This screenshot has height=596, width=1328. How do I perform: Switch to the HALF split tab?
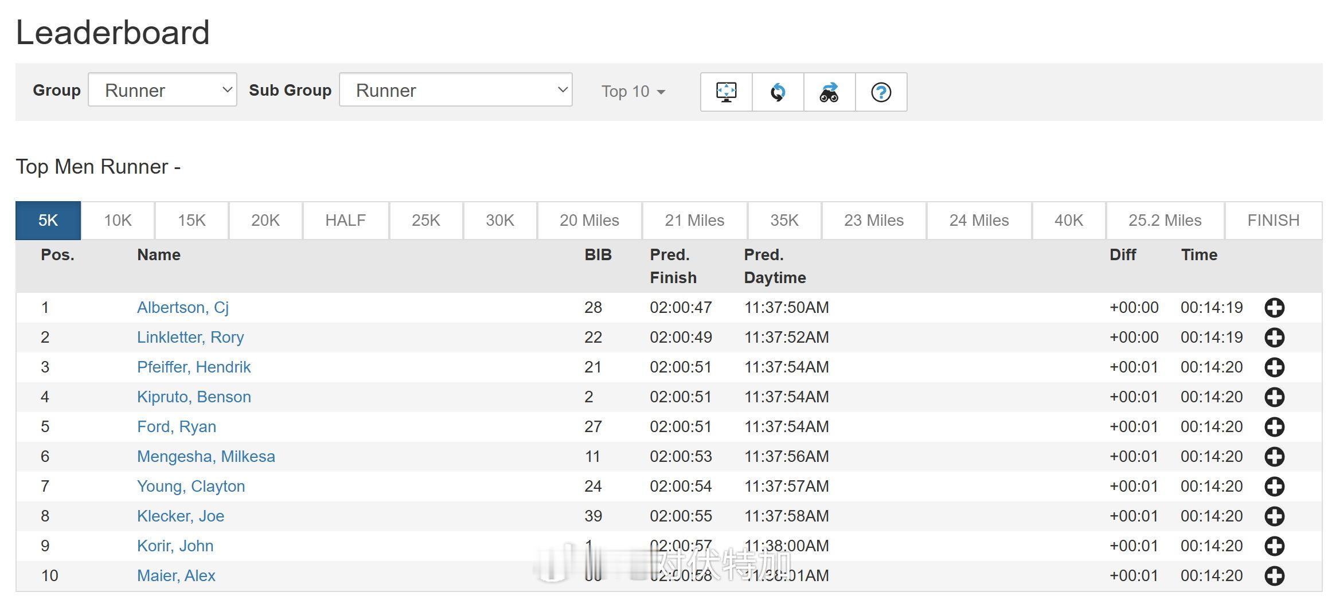346,221
